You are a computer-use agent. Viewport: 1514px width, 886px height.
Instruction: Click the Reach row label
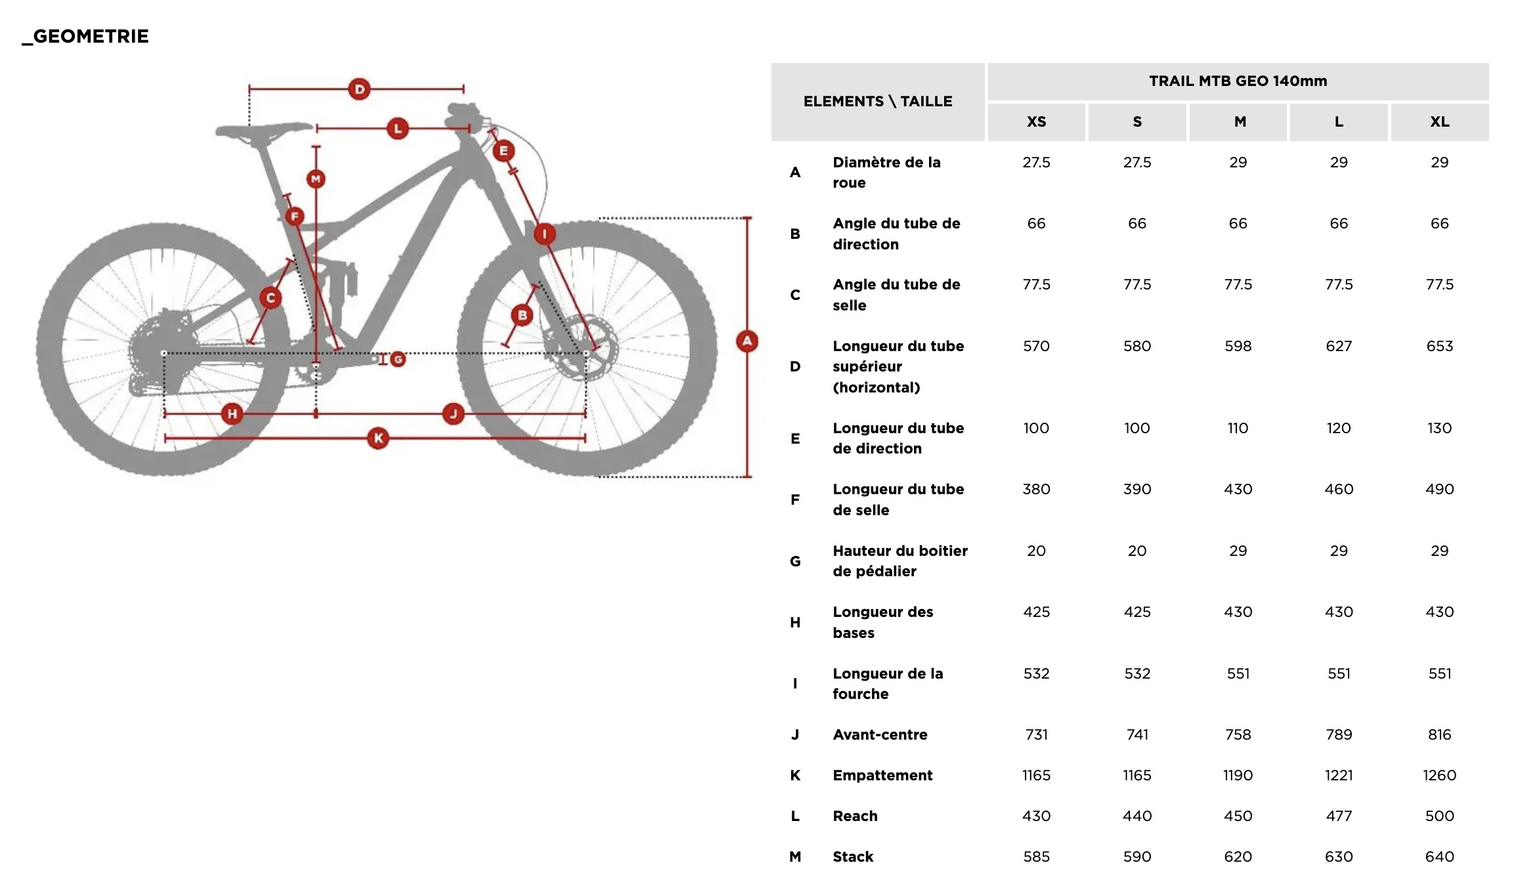click(855, 816)
